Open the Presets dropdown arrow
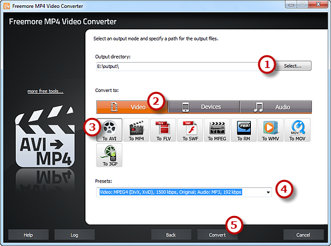 click(x=268, y=192)
